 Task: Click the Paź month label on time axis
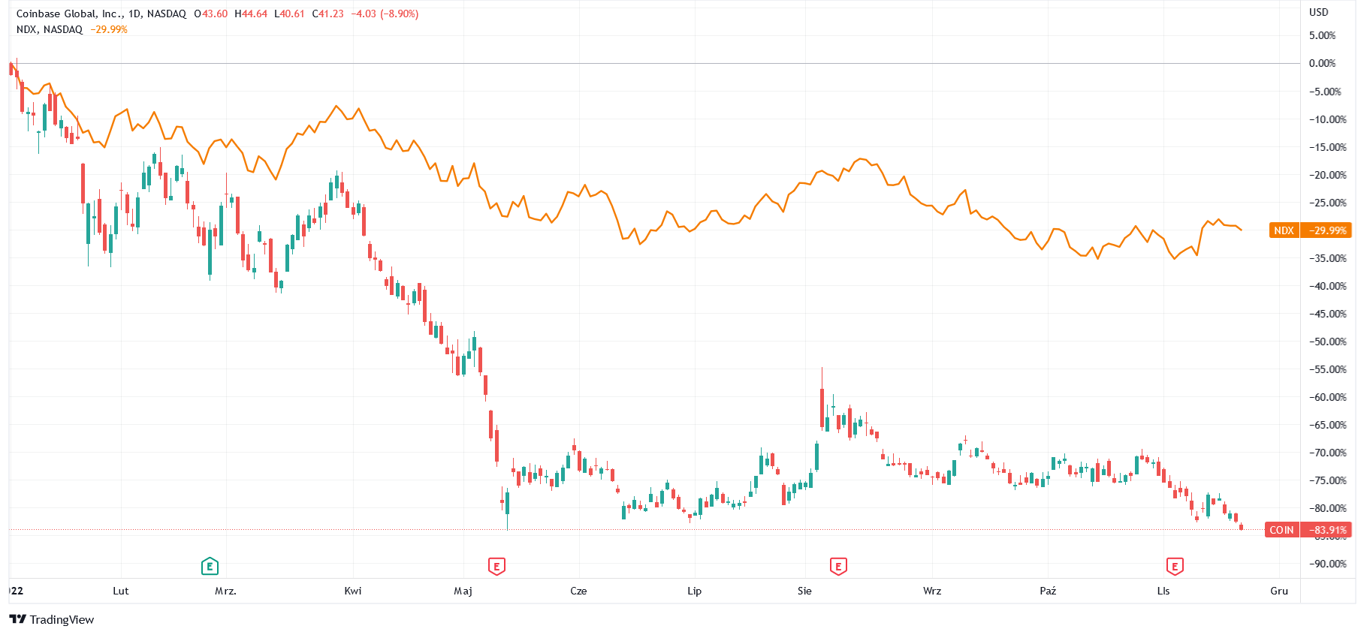point(1048,591)
